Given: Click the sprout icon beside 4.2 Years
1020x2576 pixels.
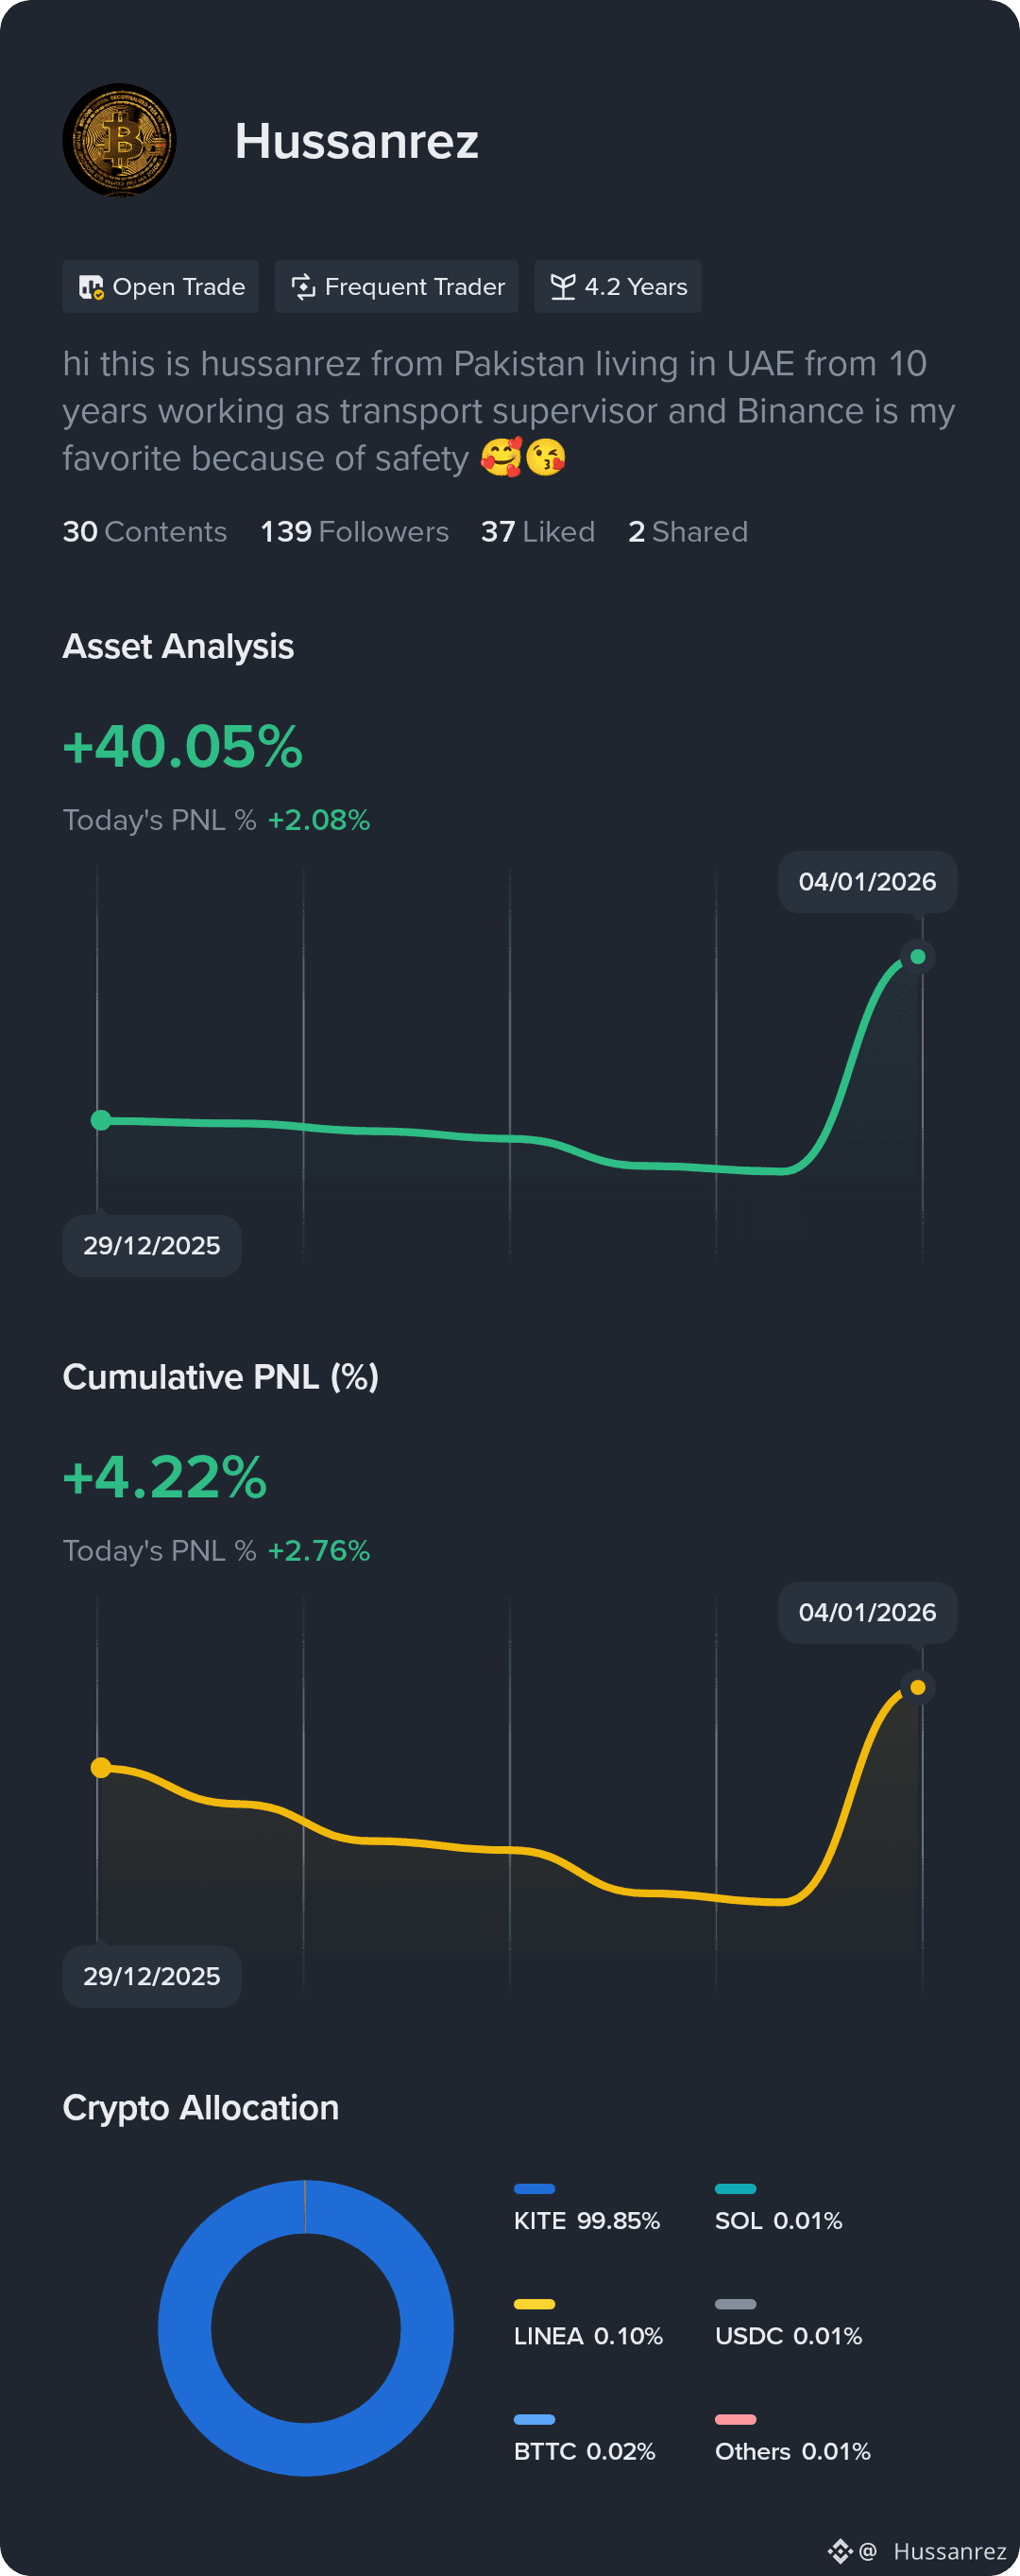Looking at the screenshot, I should point(563,287).
